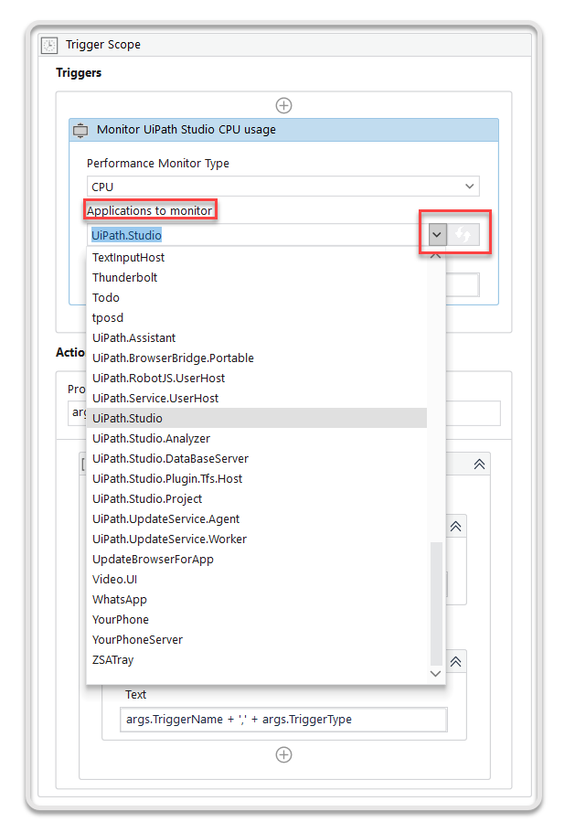Click the process list scrollbar thumb
Viewport: 575px width, 833px height.
[436, 603]
